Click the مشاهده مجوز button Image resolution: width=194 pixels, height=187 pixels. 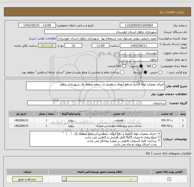(27, 179)
